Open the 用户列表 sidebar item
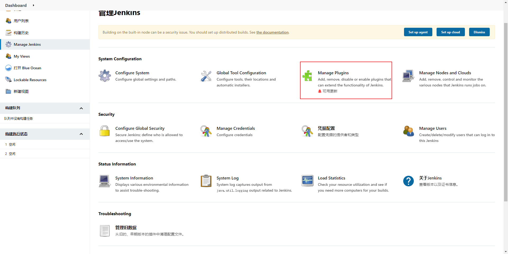This screenshot has height=254, width=508. coord(21,21)
